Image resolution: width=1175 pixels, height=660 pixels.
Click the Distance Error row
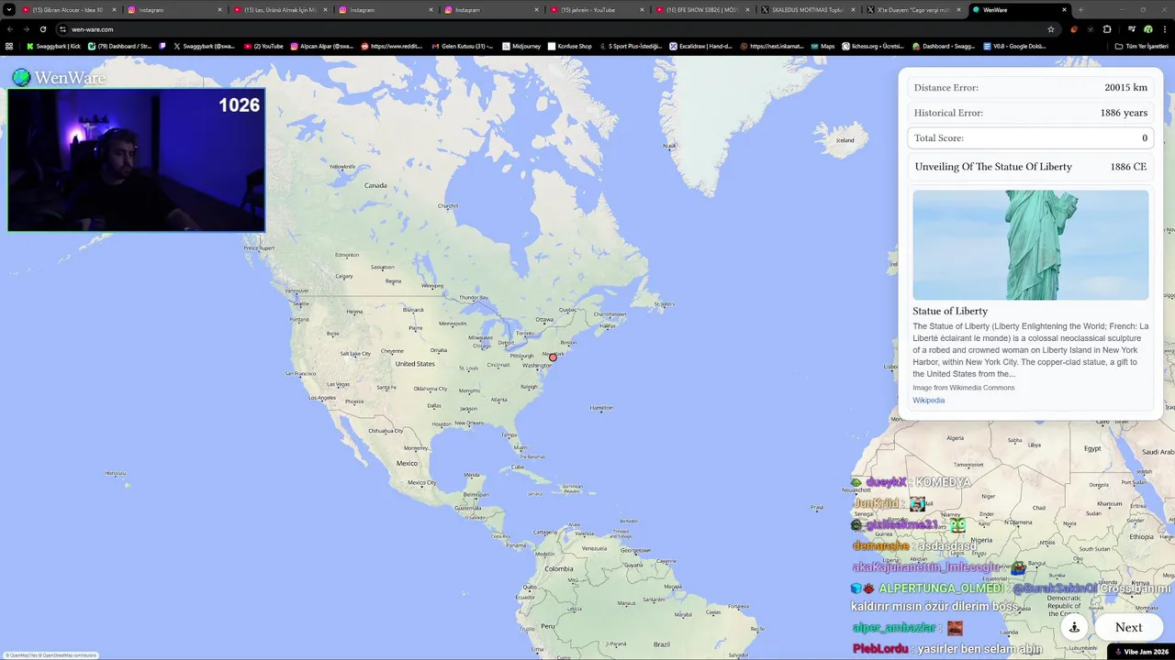tap(1030, 88)
